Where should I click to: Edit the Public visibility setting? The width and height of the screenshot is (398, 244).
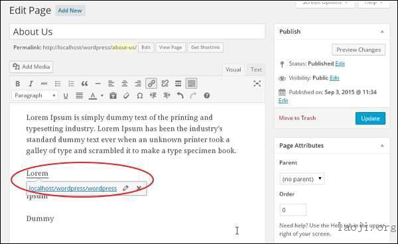tap(334, 78)
